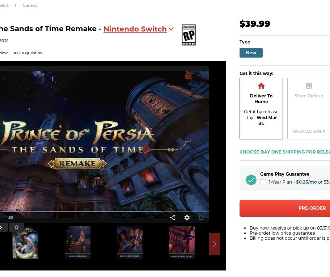Click the video share icon

[173, 218]
